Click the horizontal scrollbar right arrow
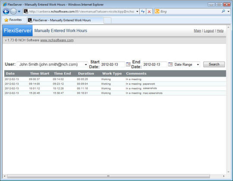This screenshot has height=181, width=233. click(224, 176)
